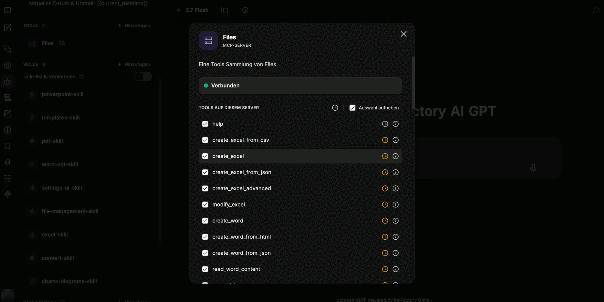Click the microphone icon in chat input
Image resolution: width=604 pixels, height=302 pixels.
pyautogui.click(x=533, y=168)
